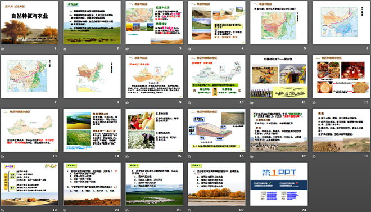Viewport: 371px width, 212px height.
Task: Open slide 8 thumbnail
Action: (x=92, y=76)
